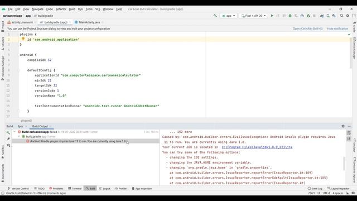The width and height of the screenshot is (357, 201).
Task: Click the build output vertical scrollbar
Action: pyautogui.click(x=344, y=164)
